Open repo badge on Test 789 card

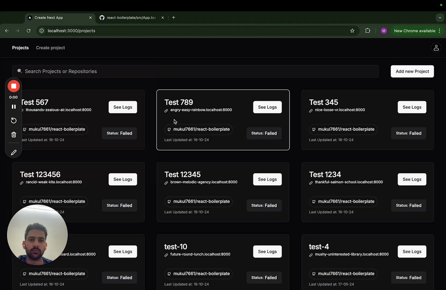(198, 129)
